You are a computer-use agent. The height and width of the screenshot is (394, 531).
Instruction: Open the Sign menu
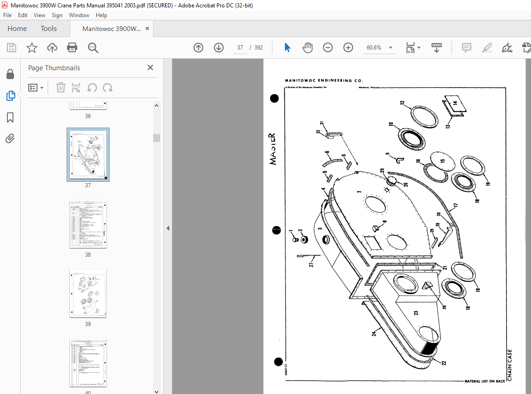(57, 15)
